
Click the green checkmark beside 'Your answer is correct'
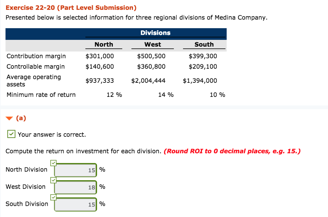pos(11,134)
